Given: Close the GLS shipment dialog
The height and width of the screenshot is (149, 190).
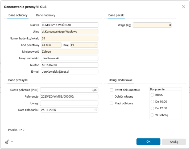Looking at the screenshot, I should pos(184,7).
